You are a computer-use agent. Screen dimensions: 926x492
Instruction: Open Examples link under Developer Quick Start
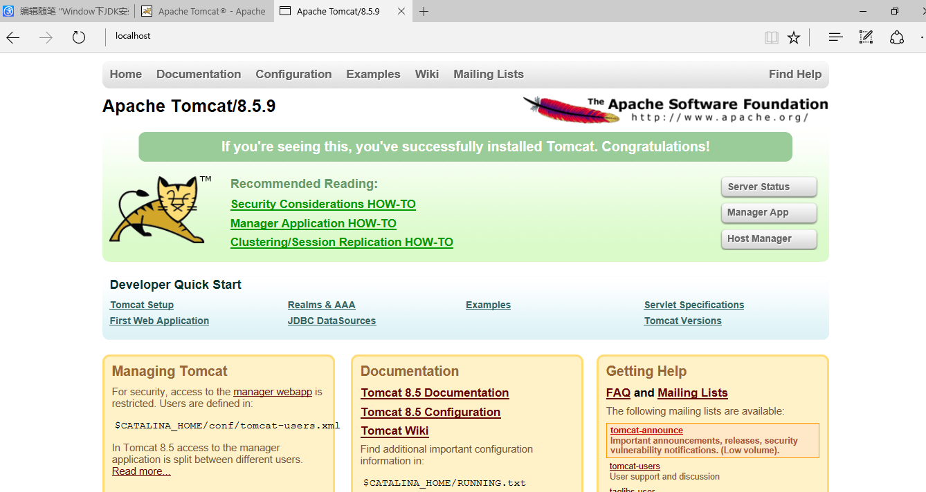click(489, 305)
